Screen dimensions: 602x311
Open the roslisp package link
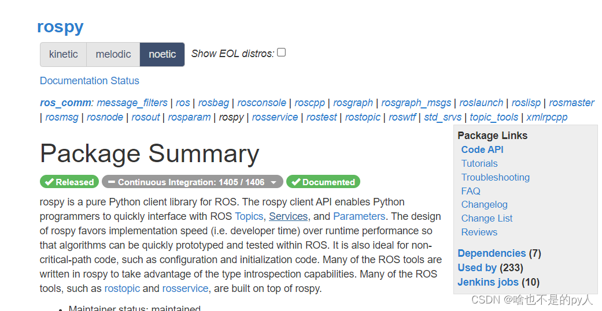pyautogui.click(x=526, y=103)
